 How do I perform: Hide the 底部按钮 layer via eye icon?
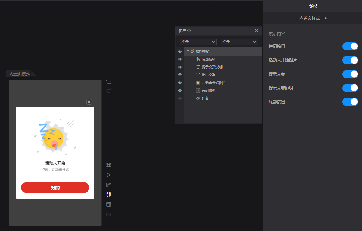pos(180,59)
